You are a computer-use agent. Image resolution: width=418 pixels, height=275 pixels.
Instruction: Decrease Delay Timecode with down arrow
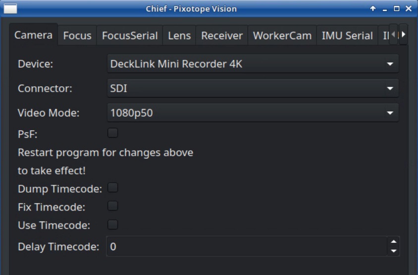[394, 251]
